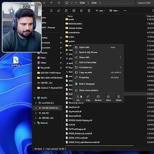The width and height of the screenshot is (154, 154).
Task: Choose Edit in Notepad
Action: [98, 84]
